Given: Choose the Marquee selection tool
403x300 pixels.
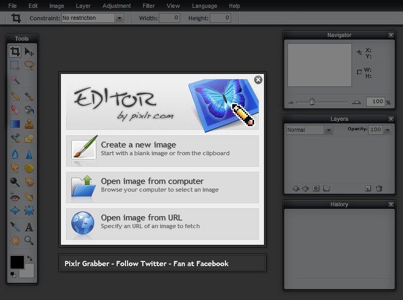Looking at the screenshot, I should (15, 65).
